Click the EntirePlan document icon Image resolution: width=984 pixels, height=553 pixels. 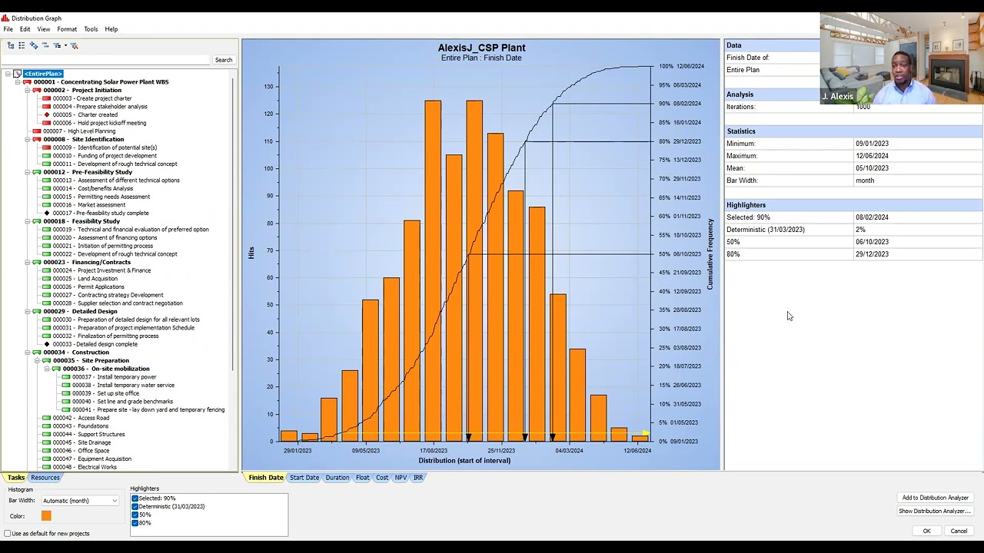[17, 74]
